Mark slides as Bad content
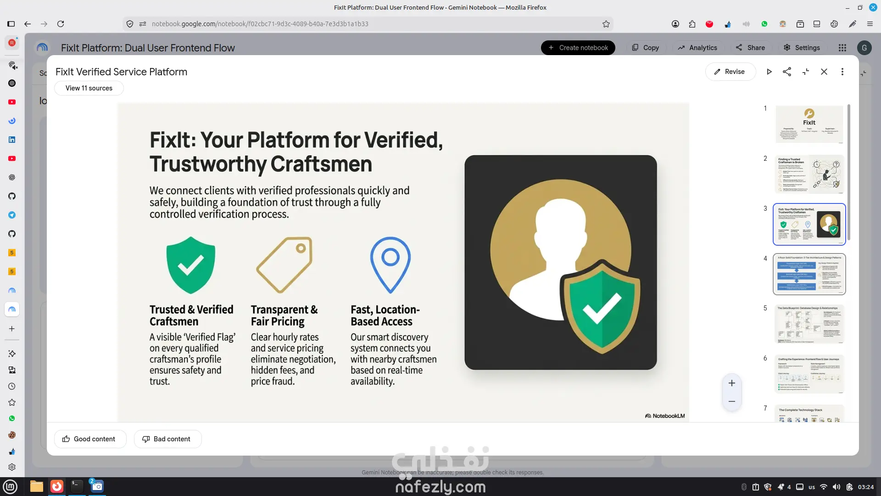The width and height of the screenshot is (881, 496). 167,439
